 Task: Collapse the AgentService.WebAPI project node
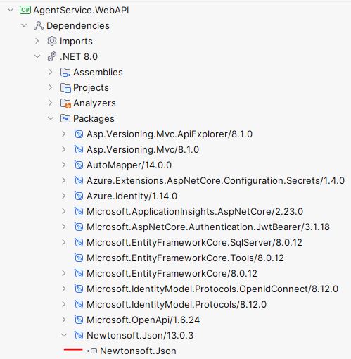11,10
